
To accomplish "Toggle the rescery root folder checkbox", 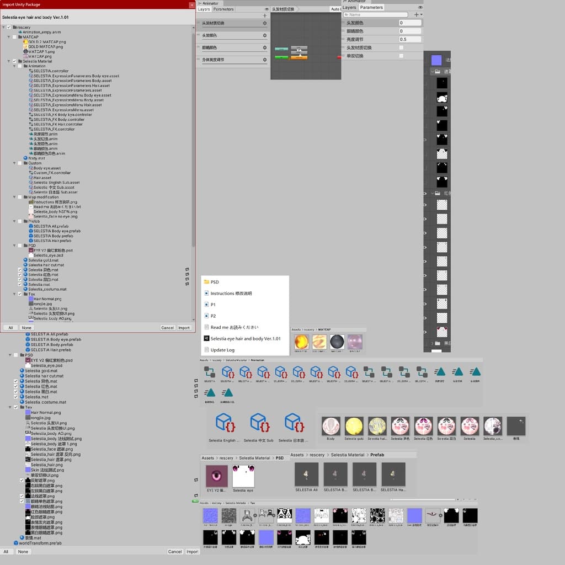I will tap(9, 28).
